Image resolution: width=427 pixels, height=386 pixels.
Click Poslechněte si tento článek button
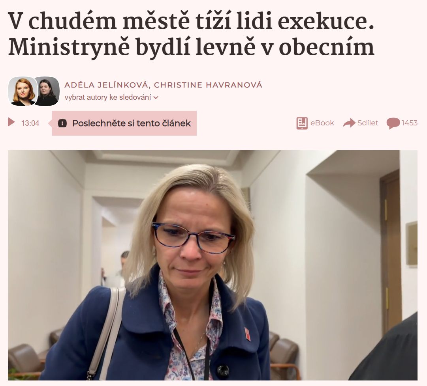[124, 123]
